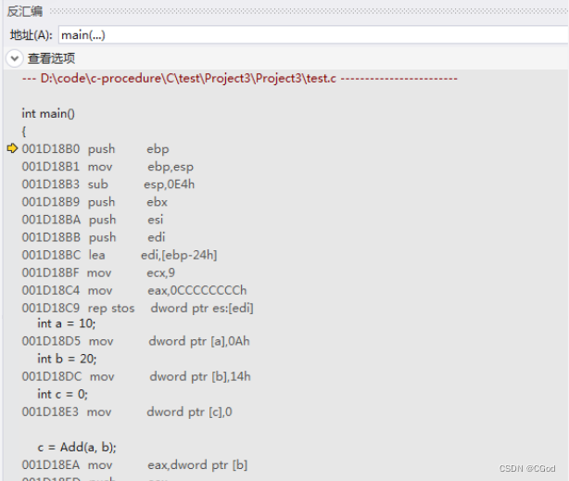The image size is (569, 481).
Task: Select instruction 001D18BC lea edi,[ebp-24h]
Action: click(x=120, y=255)
